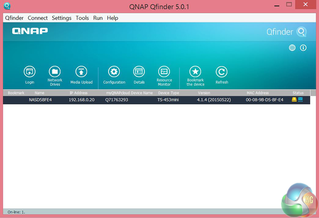Viewport: 319px width, 218px height.
Task: Click MAC address 00-08-9B-D5-BF-E4
Action: [264, 100]
